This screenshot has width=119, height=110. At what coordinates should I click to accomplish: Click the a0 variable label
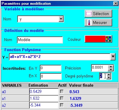[4, 92]
